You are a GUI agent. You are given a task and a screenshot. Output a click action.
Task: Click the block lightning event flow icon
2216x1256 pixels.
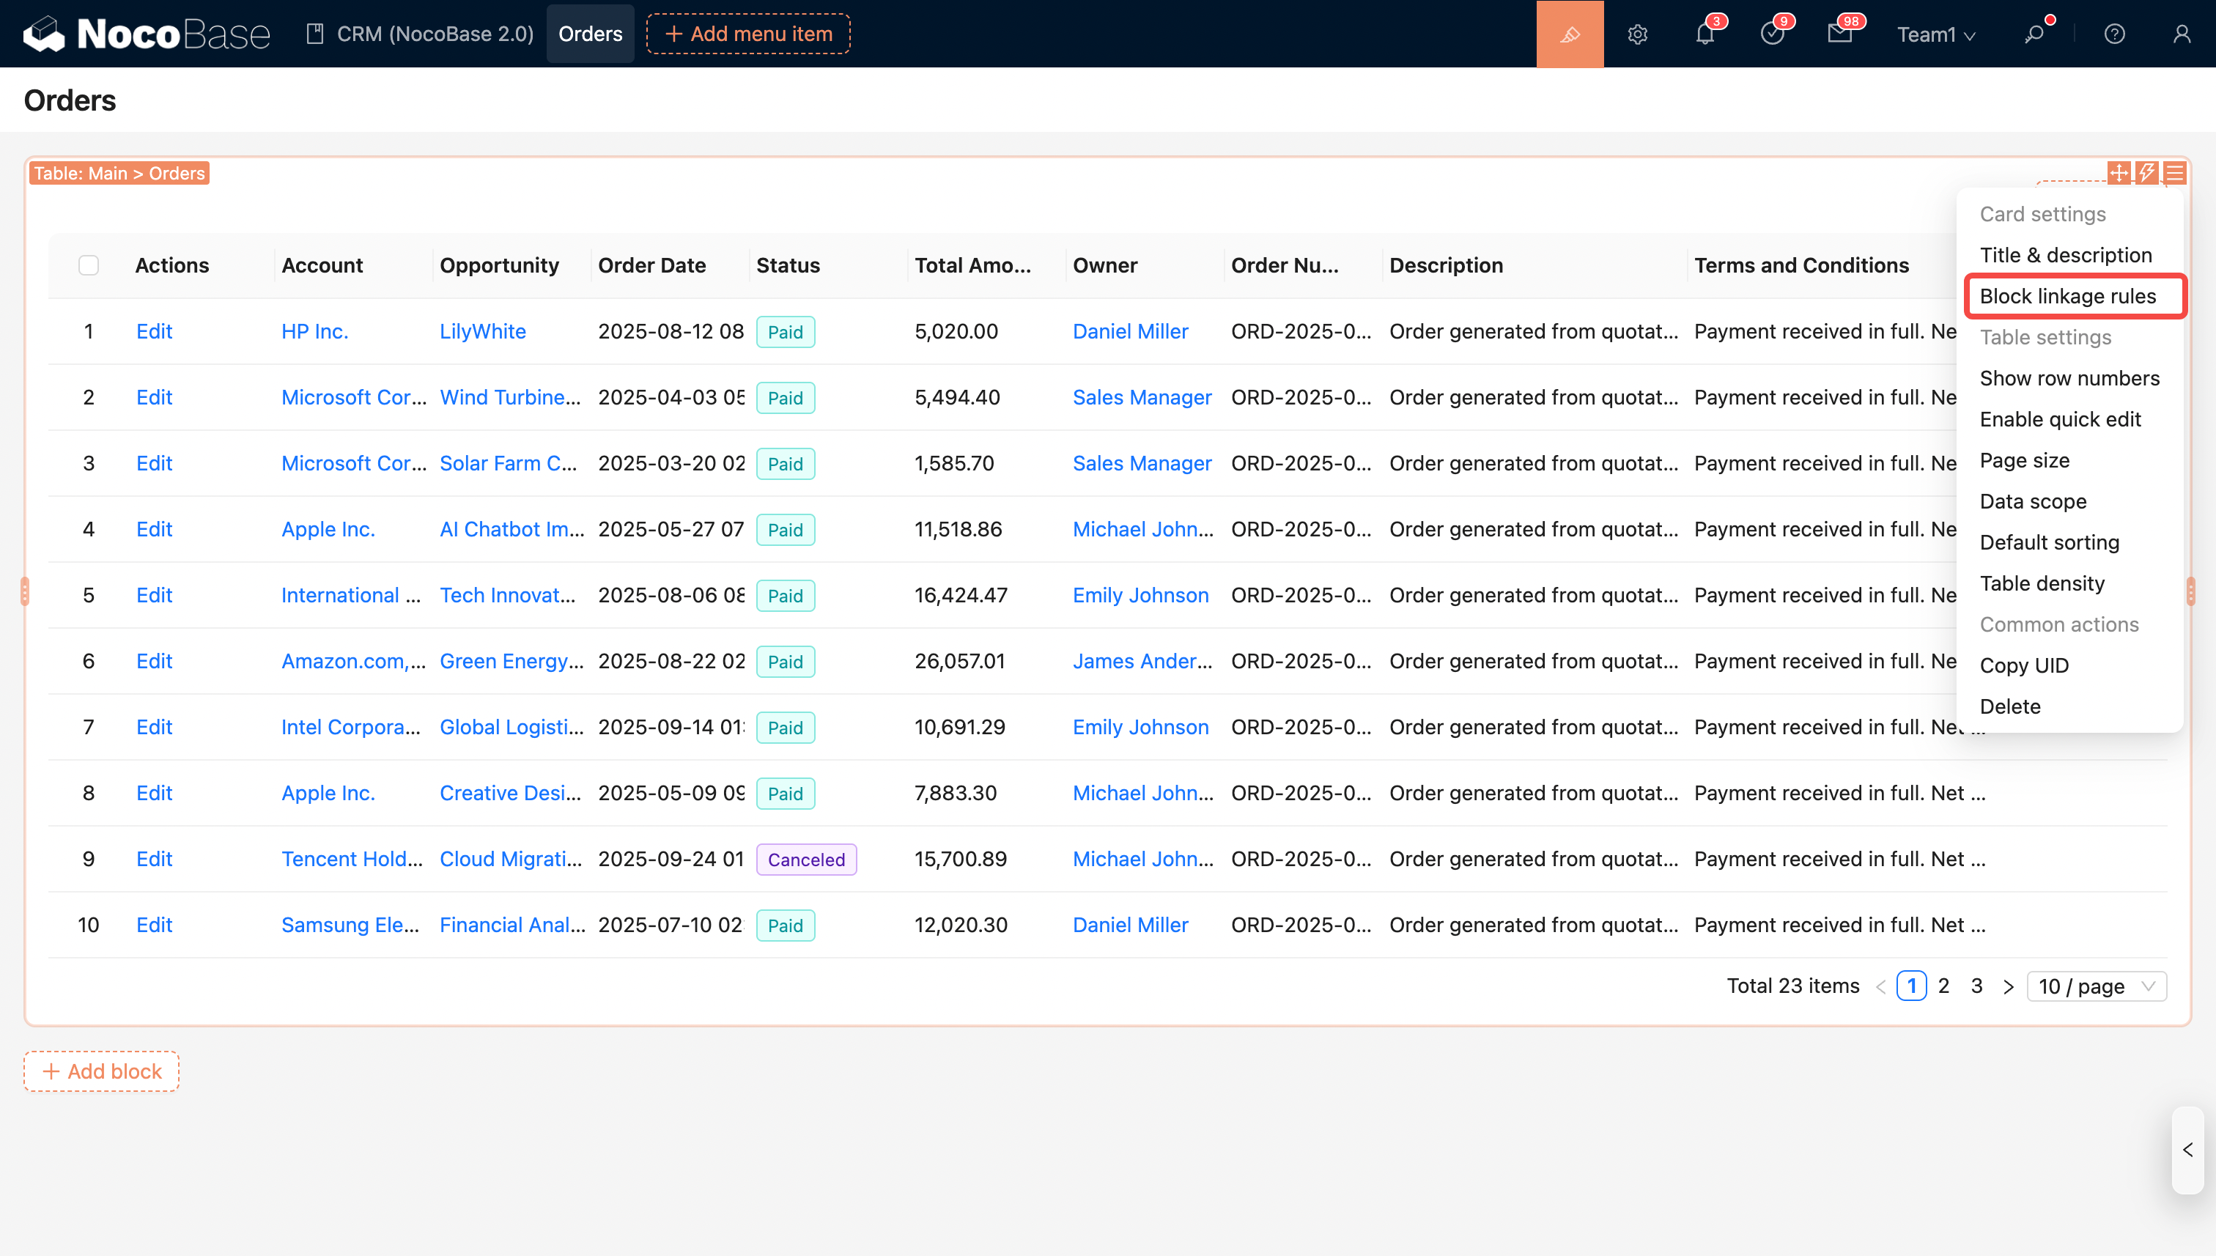[x=2147, y=172]
